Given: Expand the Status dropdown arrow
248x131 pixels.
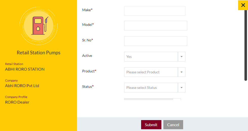Looking at the screenshot, I should pos(182,88).
